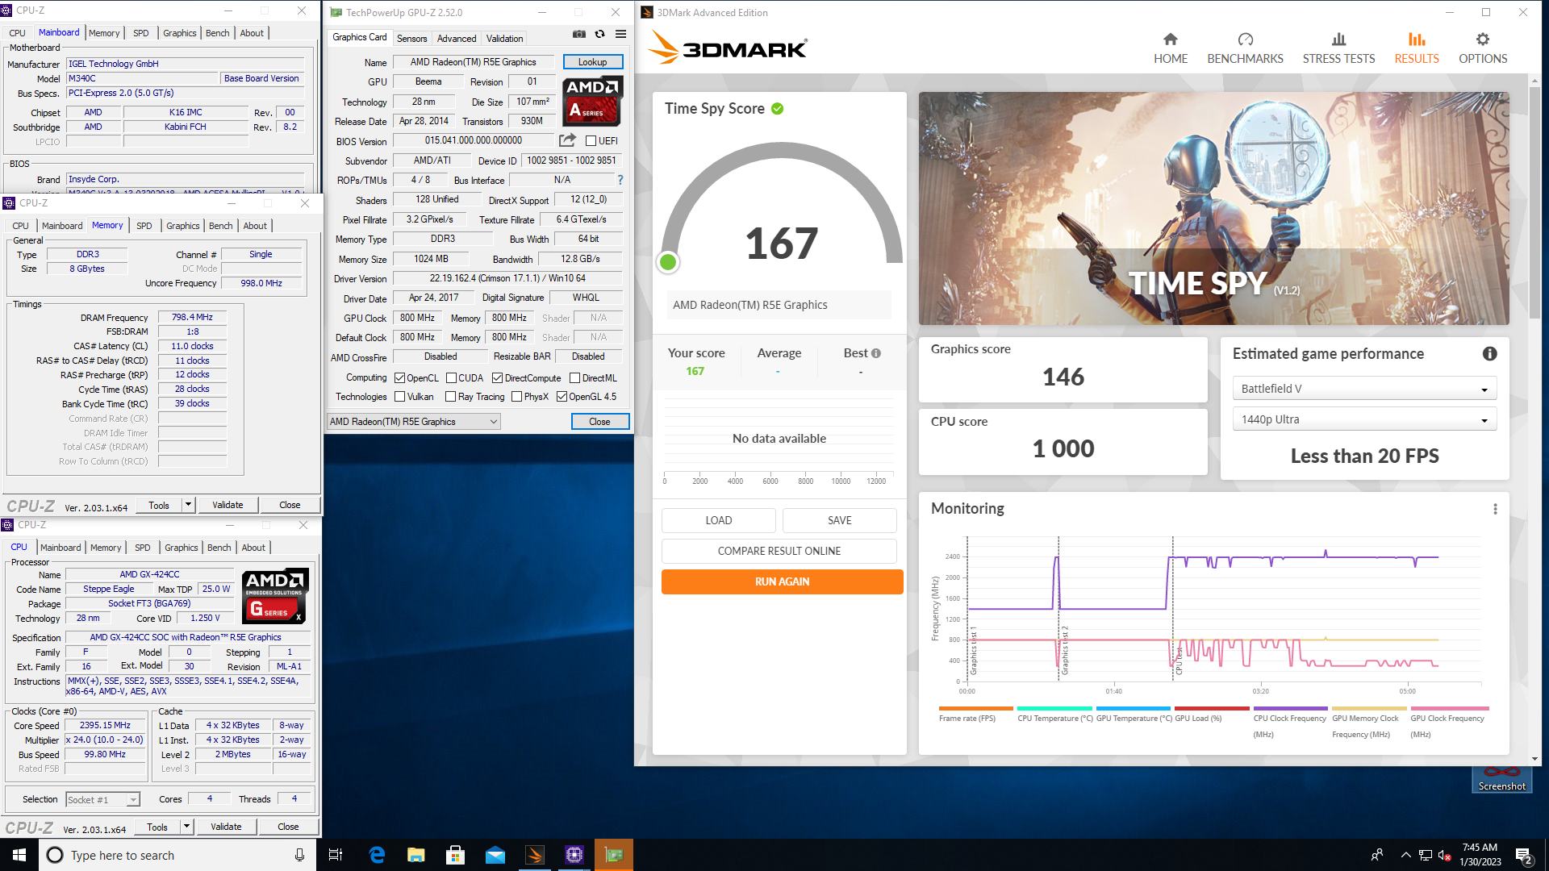The width and height of the screenshot is (1549, 871).
Task: Click CPU Temperature legend teal bar
Action: 1054,709
